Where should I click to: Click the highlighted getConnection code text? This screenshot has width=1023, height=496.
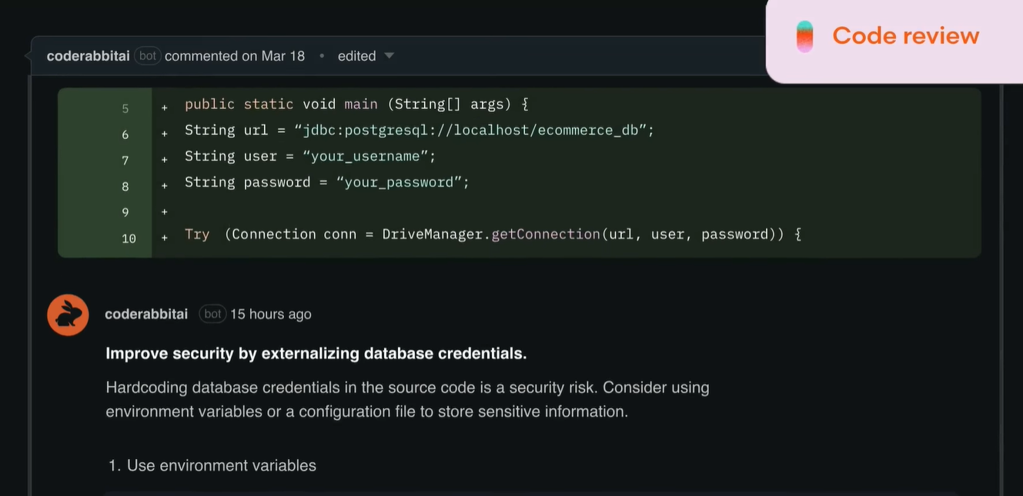pos(547,234)
